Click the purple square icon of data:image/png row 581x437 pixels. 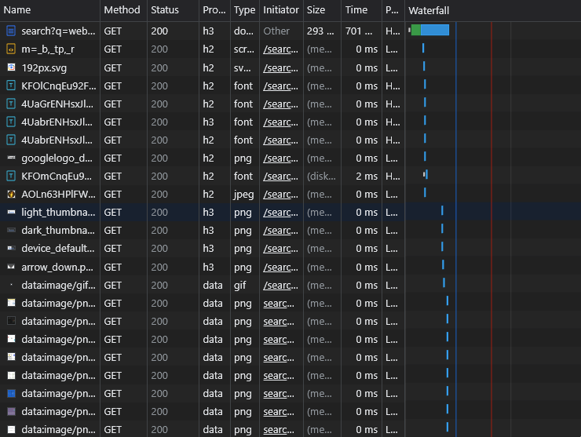(11, 411)
